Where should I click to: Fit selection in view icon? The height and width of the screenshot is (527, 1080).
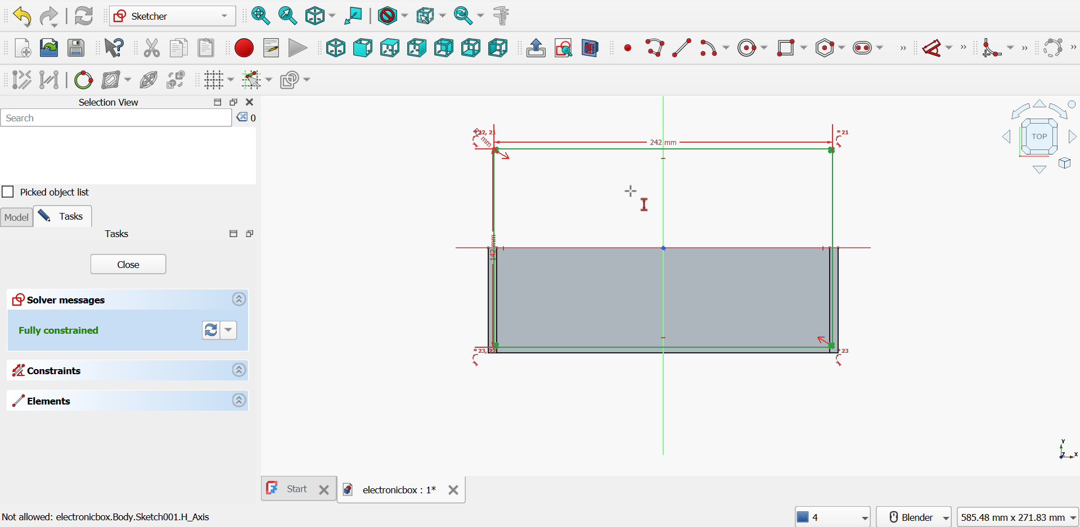click(x=287, y=16)
